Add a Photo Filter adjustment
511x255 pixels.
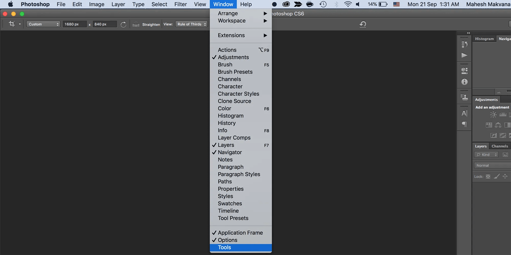[493, 135]
